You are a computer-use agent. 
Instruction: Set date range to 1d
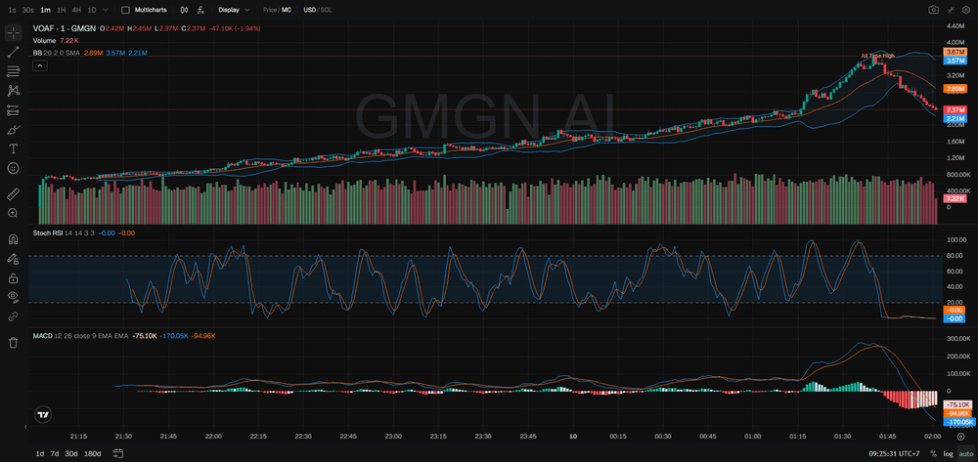click(x=40, y=453)
